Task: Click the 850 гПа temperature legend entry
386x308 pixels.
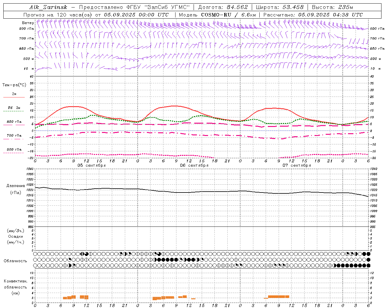Action: (x=14, y=122)
